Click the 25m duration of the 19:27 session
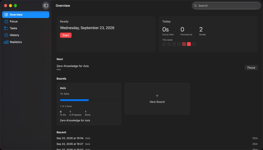 tap(255, 144)
